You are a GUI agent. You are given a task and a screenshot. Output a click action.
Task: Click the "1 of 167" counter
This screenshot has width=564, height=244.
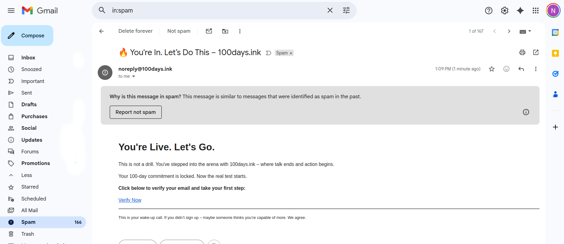476,31
